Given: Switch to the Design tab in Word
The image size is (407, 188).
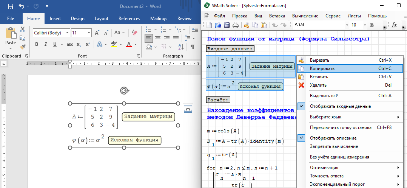Looking at the screenshot, I should pos(78,19).
